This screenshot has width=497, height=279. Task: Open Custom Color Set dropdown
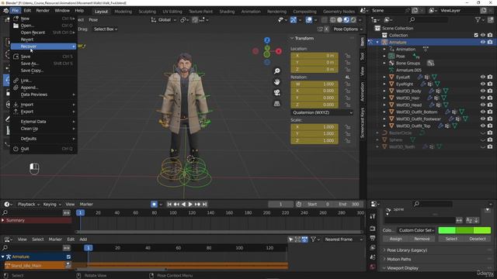pyautogui.click(x=416, y=230)
